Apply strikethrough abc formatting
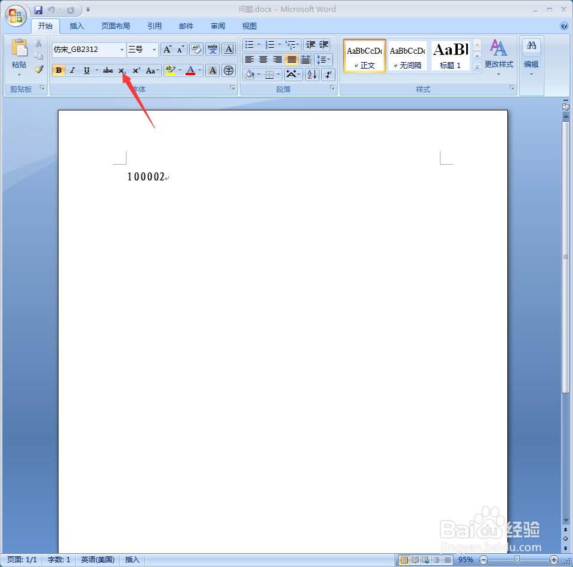This screenshot has height=567, width=573. click(108, 70)
